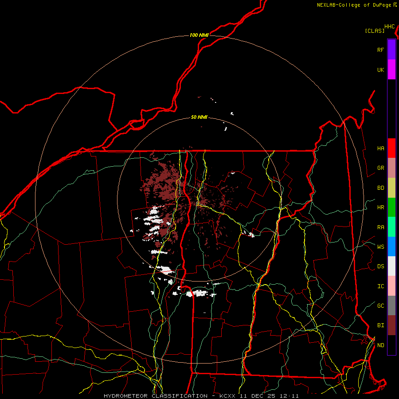Select the dusty pink GR legend swatch
Image resolution: width=399 pixels, height=399 pixels.
coord(391,168)
